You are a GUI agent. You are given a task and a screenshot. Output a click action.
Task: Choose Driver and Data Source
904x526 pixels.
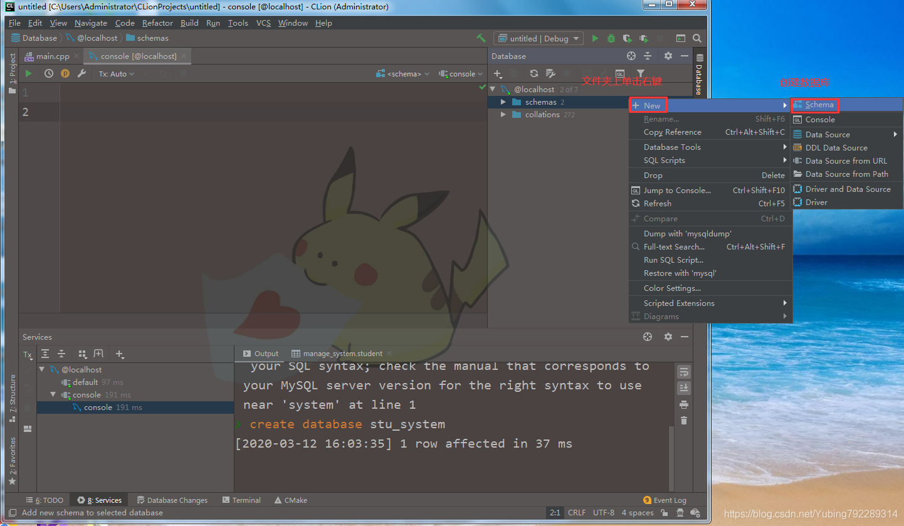click(848, 189)
